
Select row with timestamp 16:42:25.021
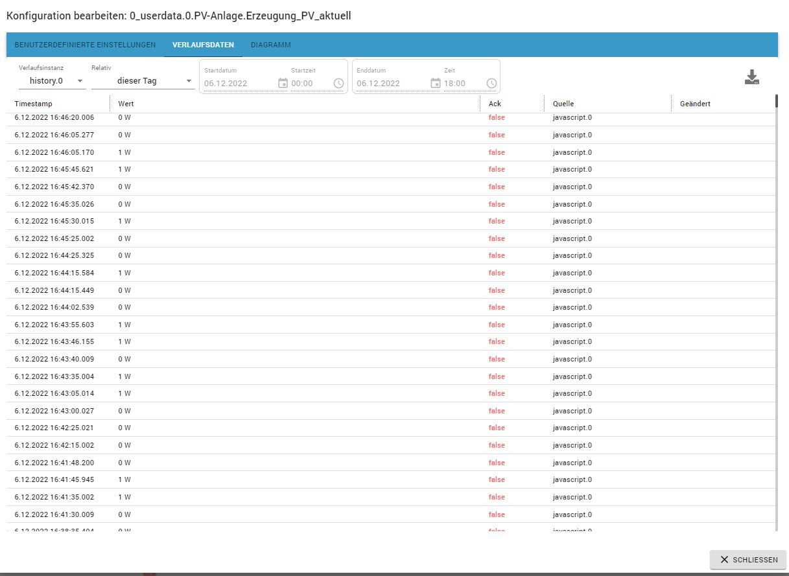[391, 428]
